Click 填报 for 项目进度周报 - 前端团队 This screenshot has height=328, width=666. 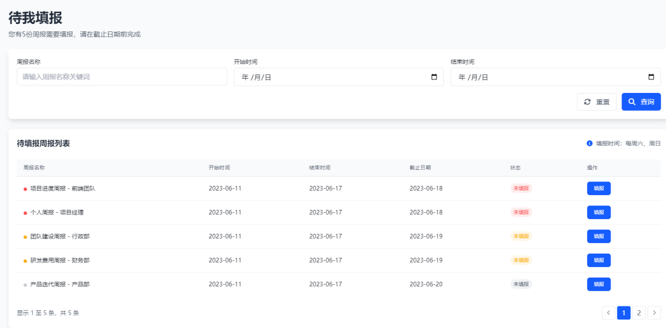pos(599,188)
